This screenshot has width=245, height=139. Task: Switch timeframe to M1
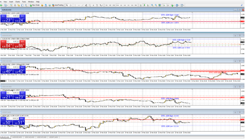click(107, 5)
